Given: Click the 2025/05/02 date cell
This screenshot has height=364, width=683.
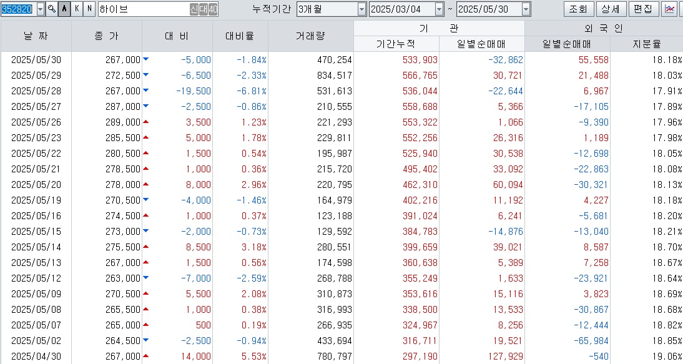Looking at the screenshot, I should pos(36,341).
